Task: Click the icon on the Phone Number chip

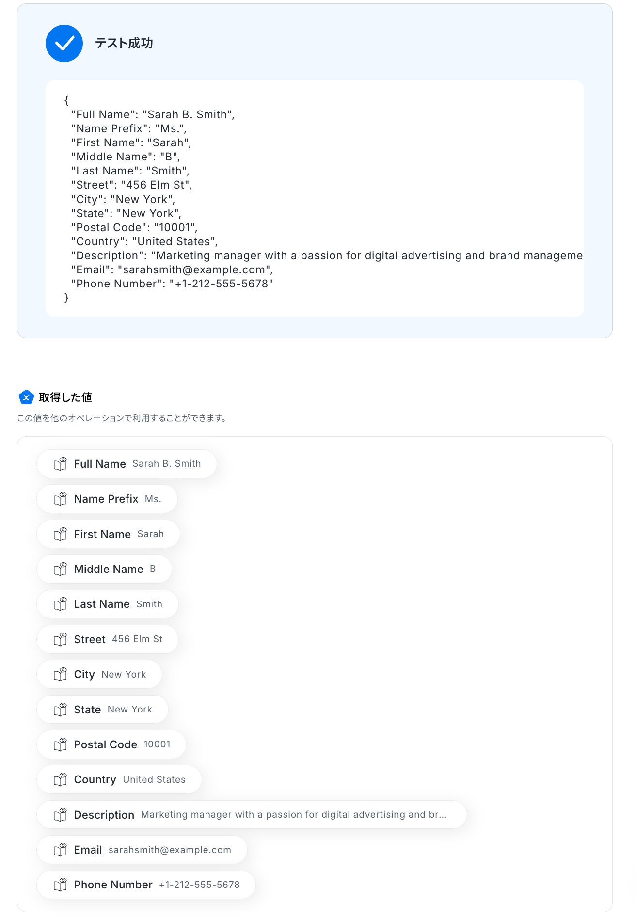Action: point(60,885)
